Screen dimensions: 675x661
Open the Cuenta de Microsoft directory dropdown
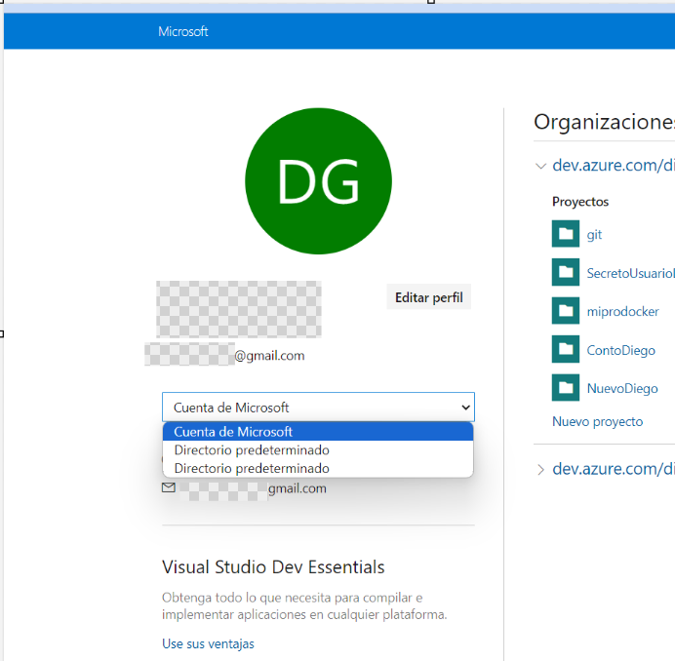point(318,408)
